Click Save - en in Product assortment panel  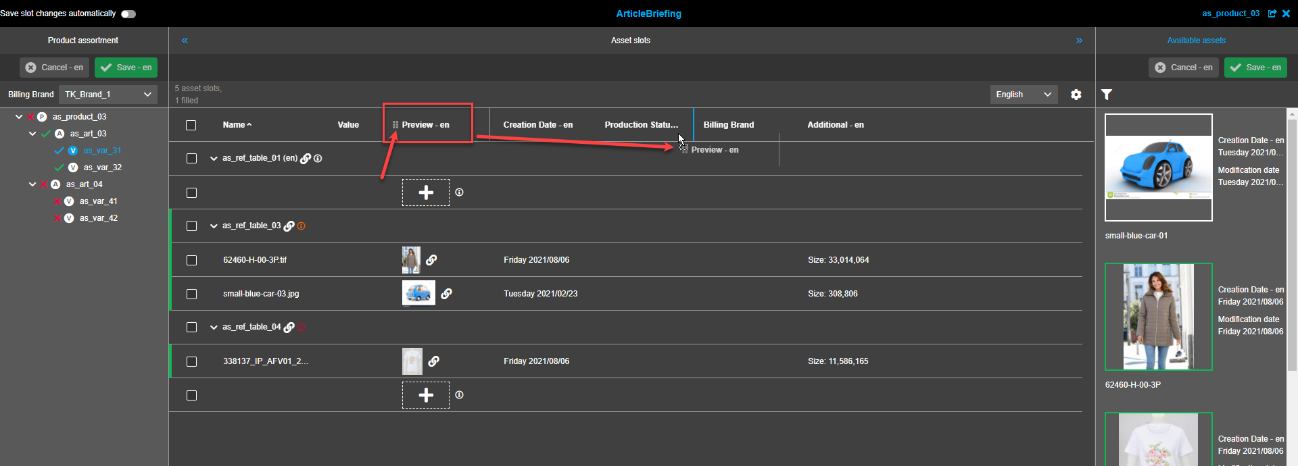(x=126, y=68)
